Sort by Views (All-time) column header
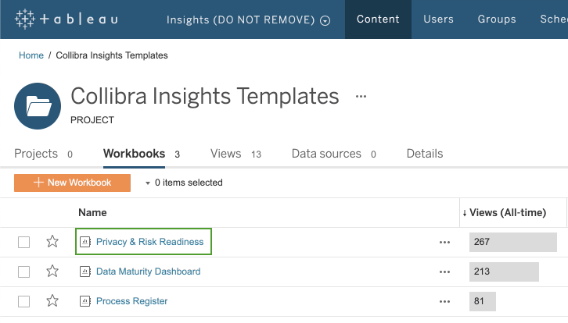568x323 pixels. pyautogui.click(x=505, y=212)
